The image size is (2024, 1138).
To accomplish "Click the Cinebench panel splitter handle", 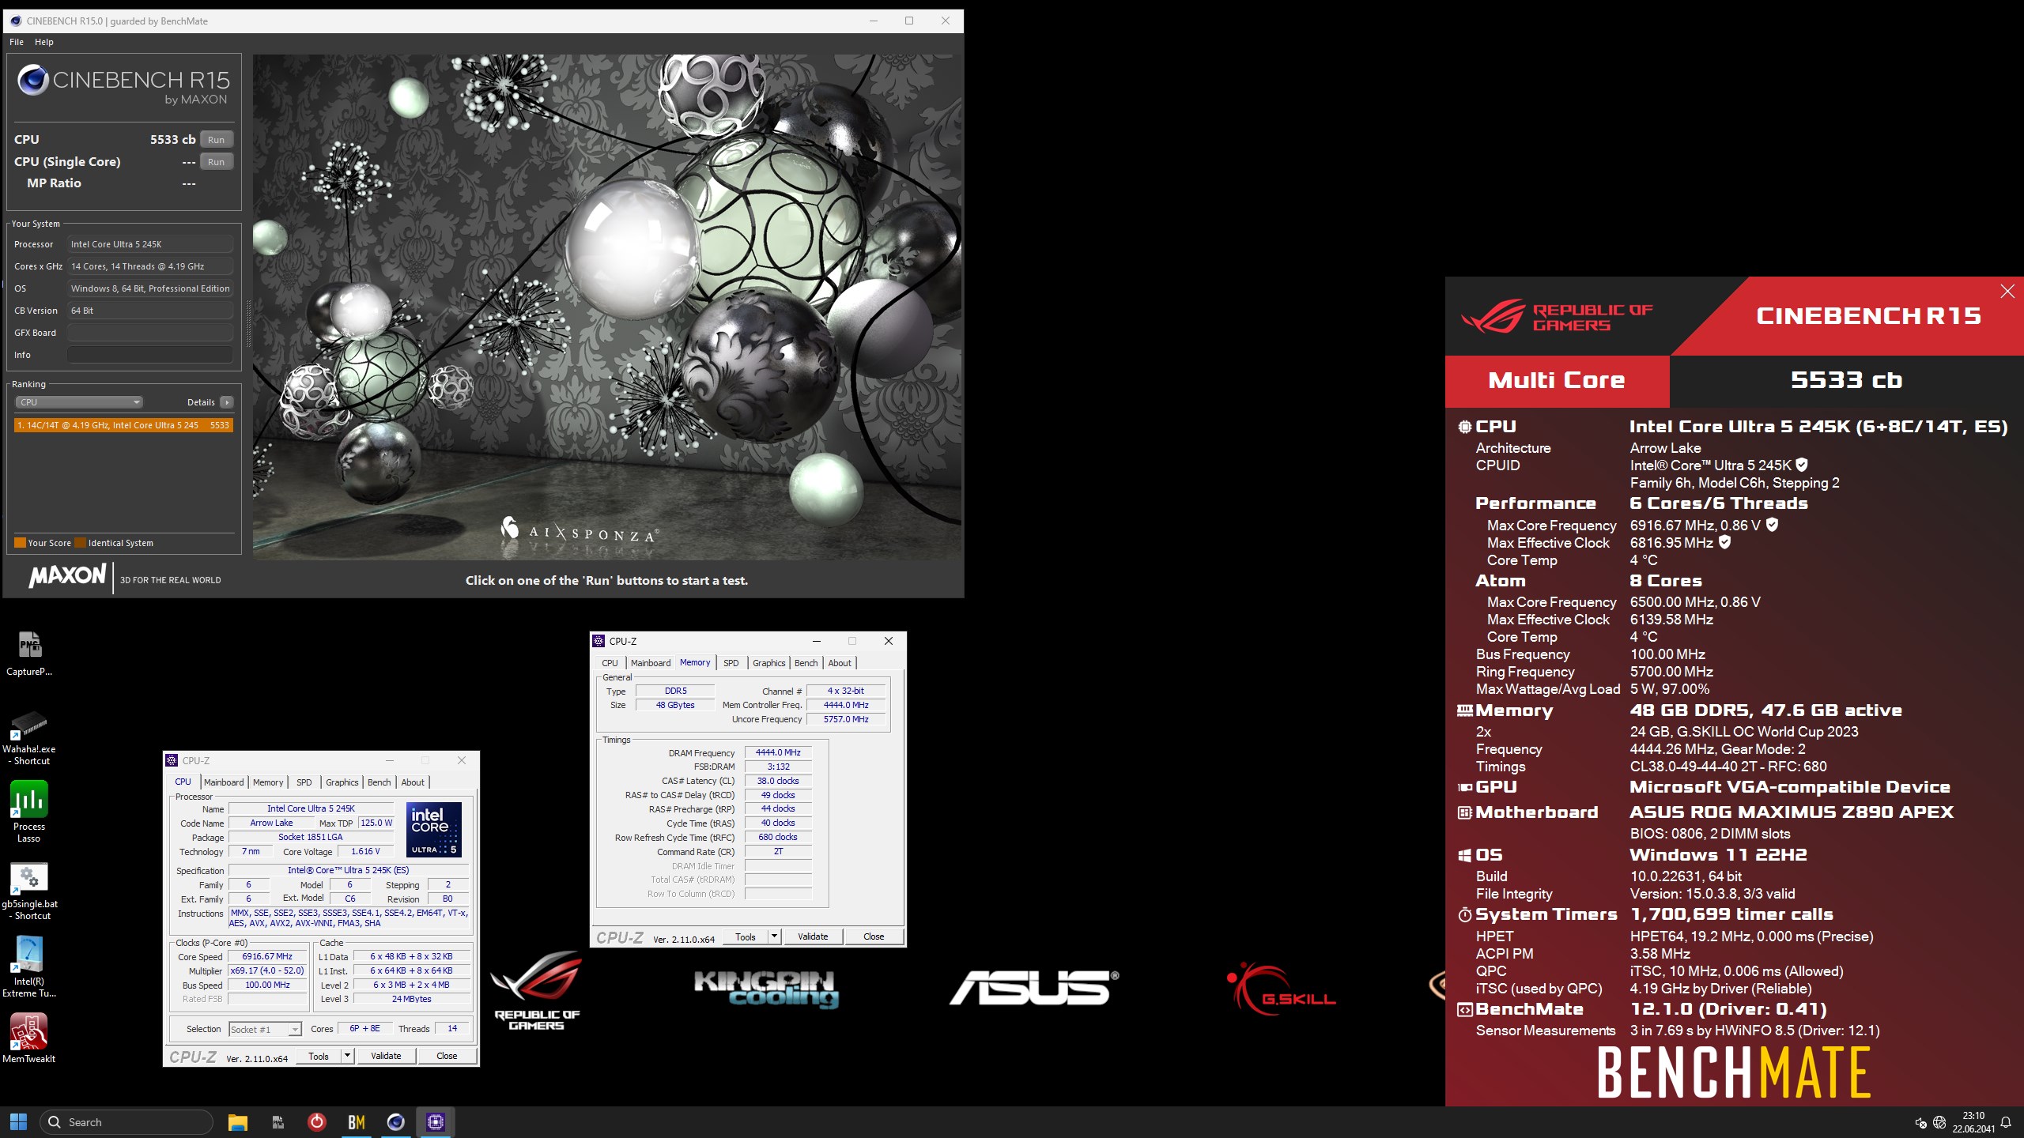I will tap(248, 324).
